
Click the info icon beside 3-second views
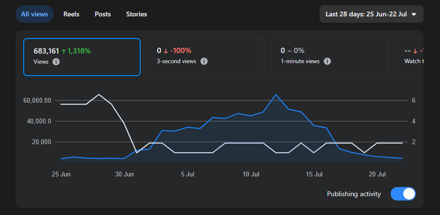tap(204, 61)
